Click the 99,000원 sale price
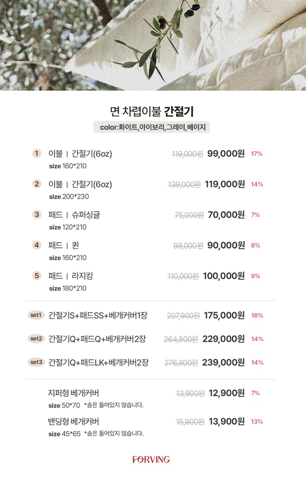 pos(226,153)
